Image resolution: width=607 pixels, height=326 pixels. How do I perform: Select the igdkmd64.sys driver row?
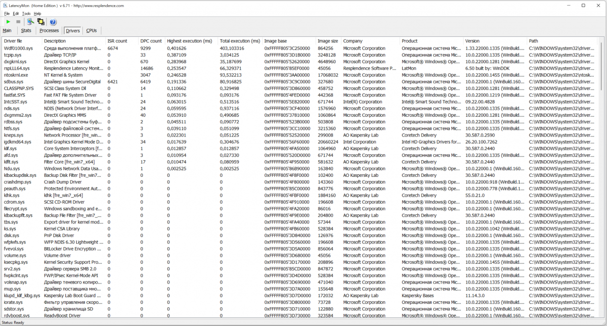[300, 142]
